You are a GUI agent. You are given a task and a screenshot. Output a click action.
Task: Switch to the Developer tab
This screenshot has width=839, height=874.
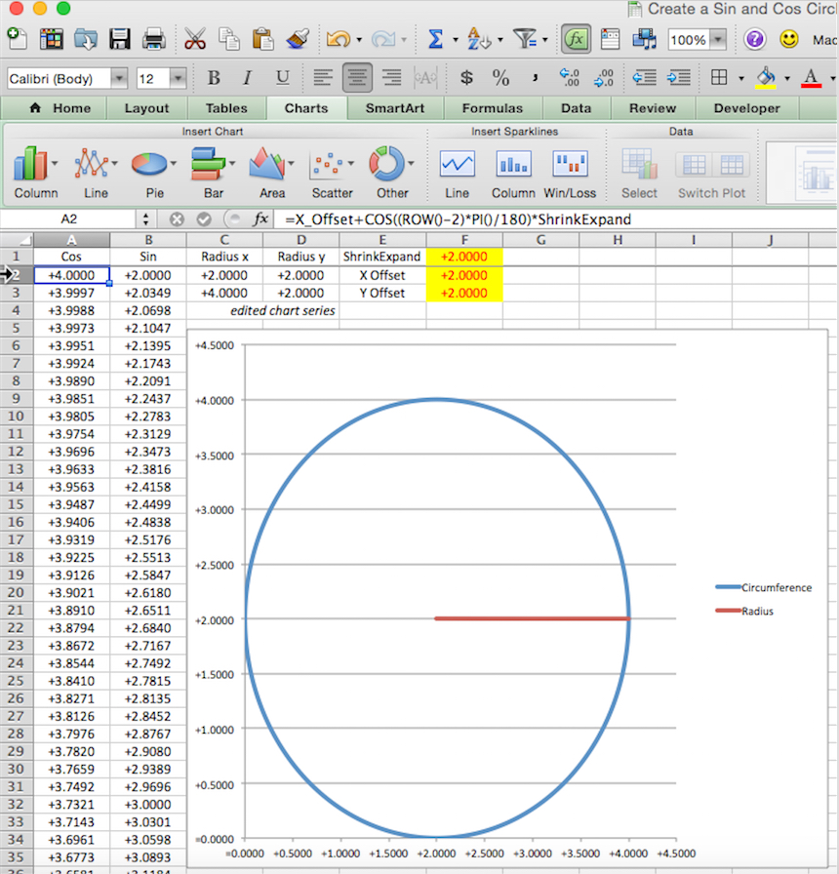(747, 108)
